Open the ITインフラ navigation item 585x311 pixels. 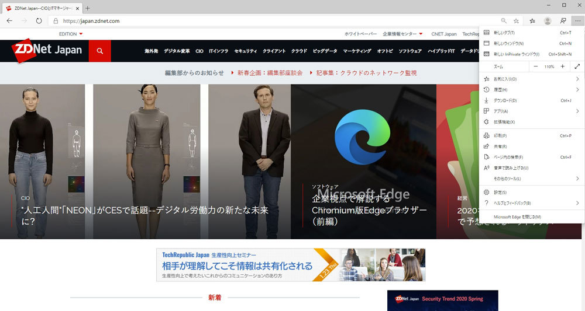click(x=219, y=51)
